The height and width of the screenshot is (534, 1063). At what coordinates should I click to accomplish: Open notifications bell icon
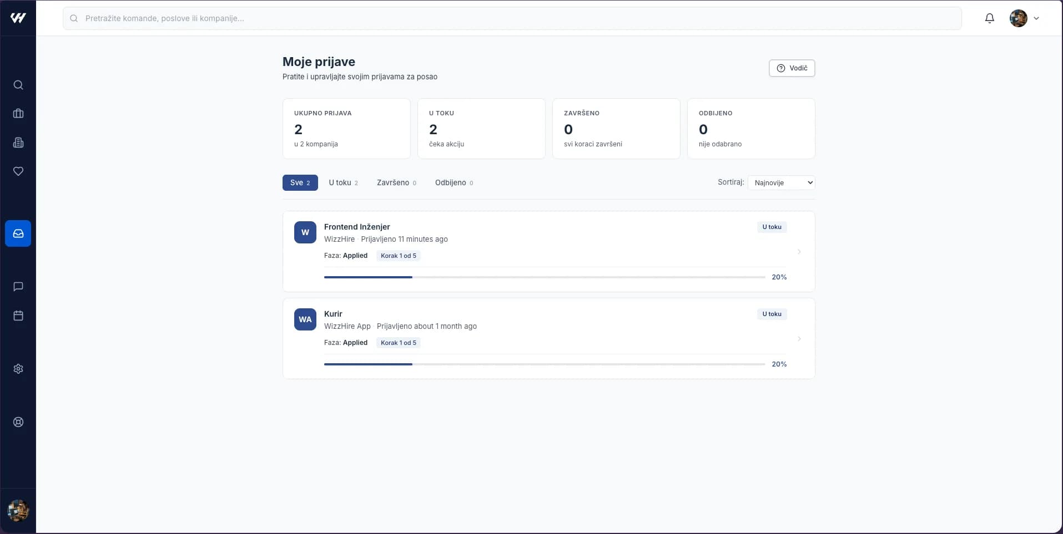(990, 18)
